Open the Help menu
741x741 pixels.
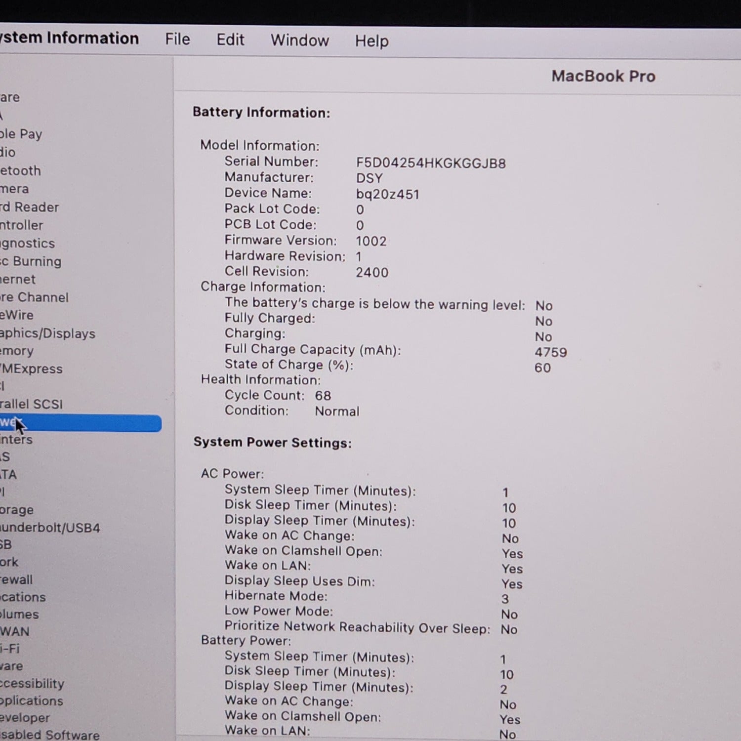pos(371,41)
